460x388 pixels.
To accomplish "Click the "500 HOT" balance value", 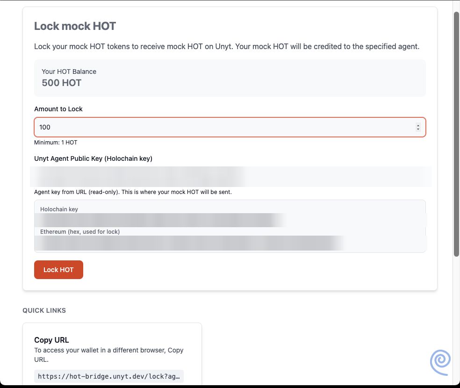I will coord(62,83).
